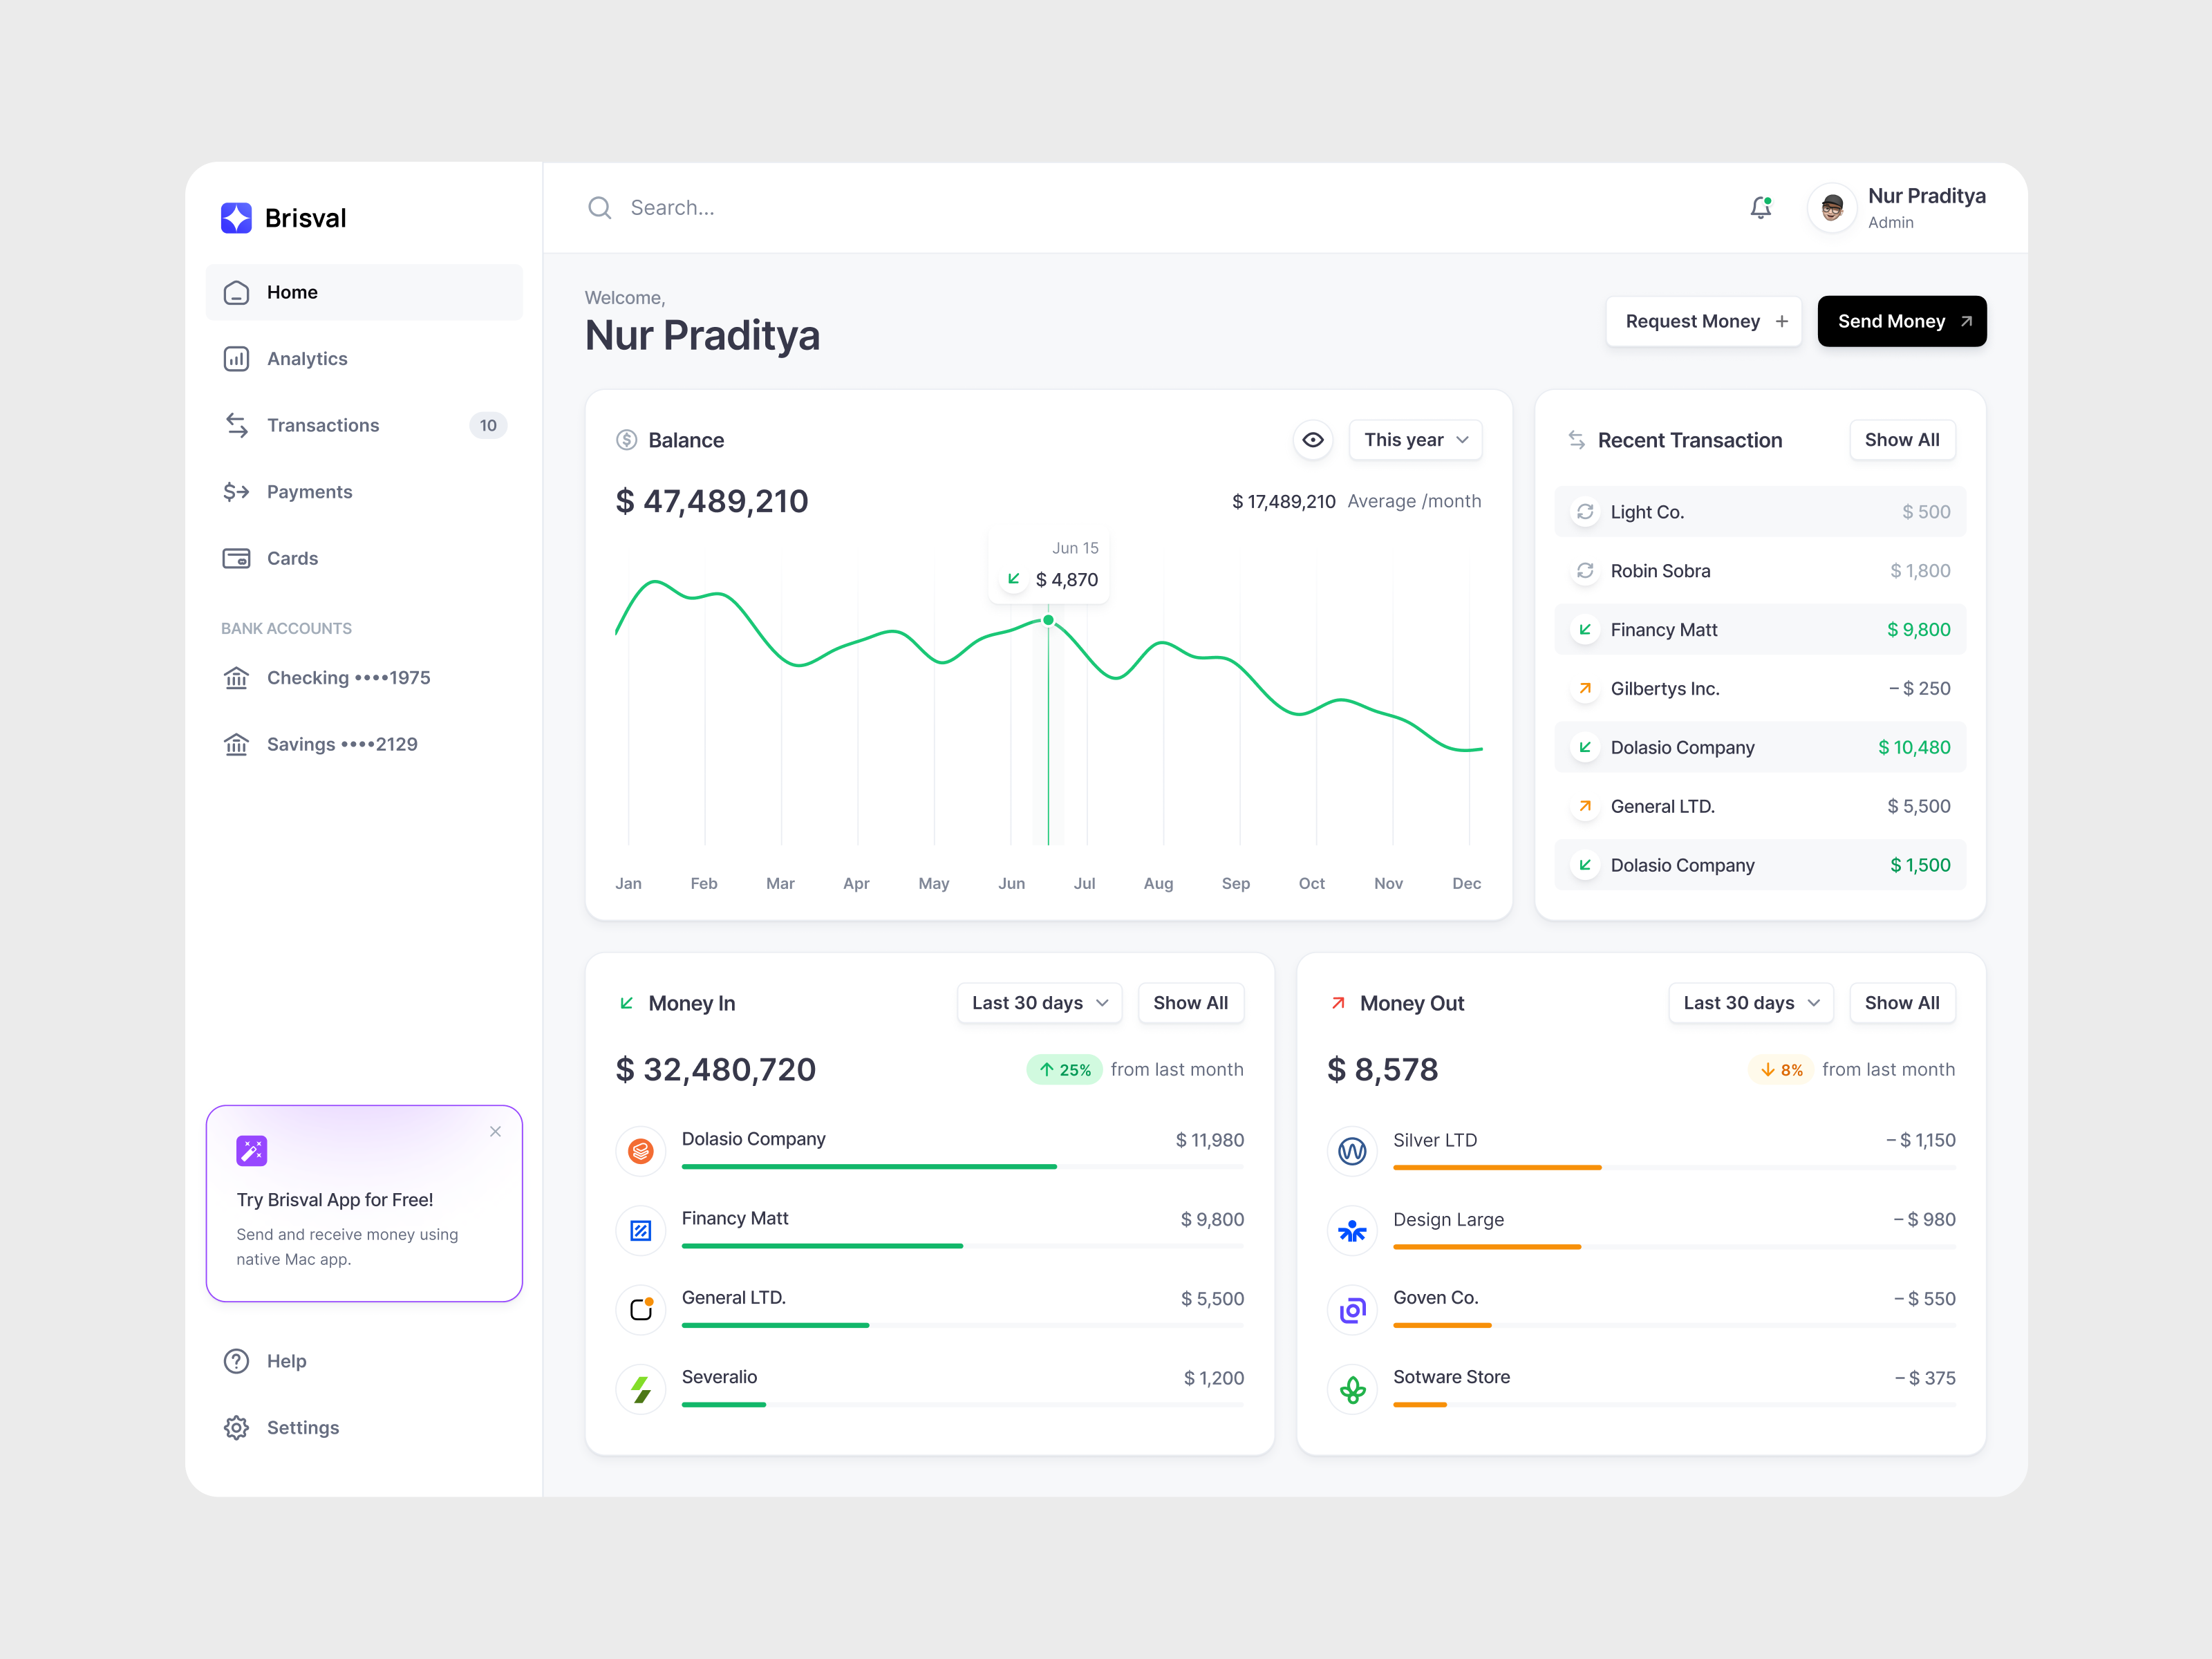Toggle balance visibility with the eye icon
Image resolution: width=2212 pixels, height=1659 pixels.
1313,439
